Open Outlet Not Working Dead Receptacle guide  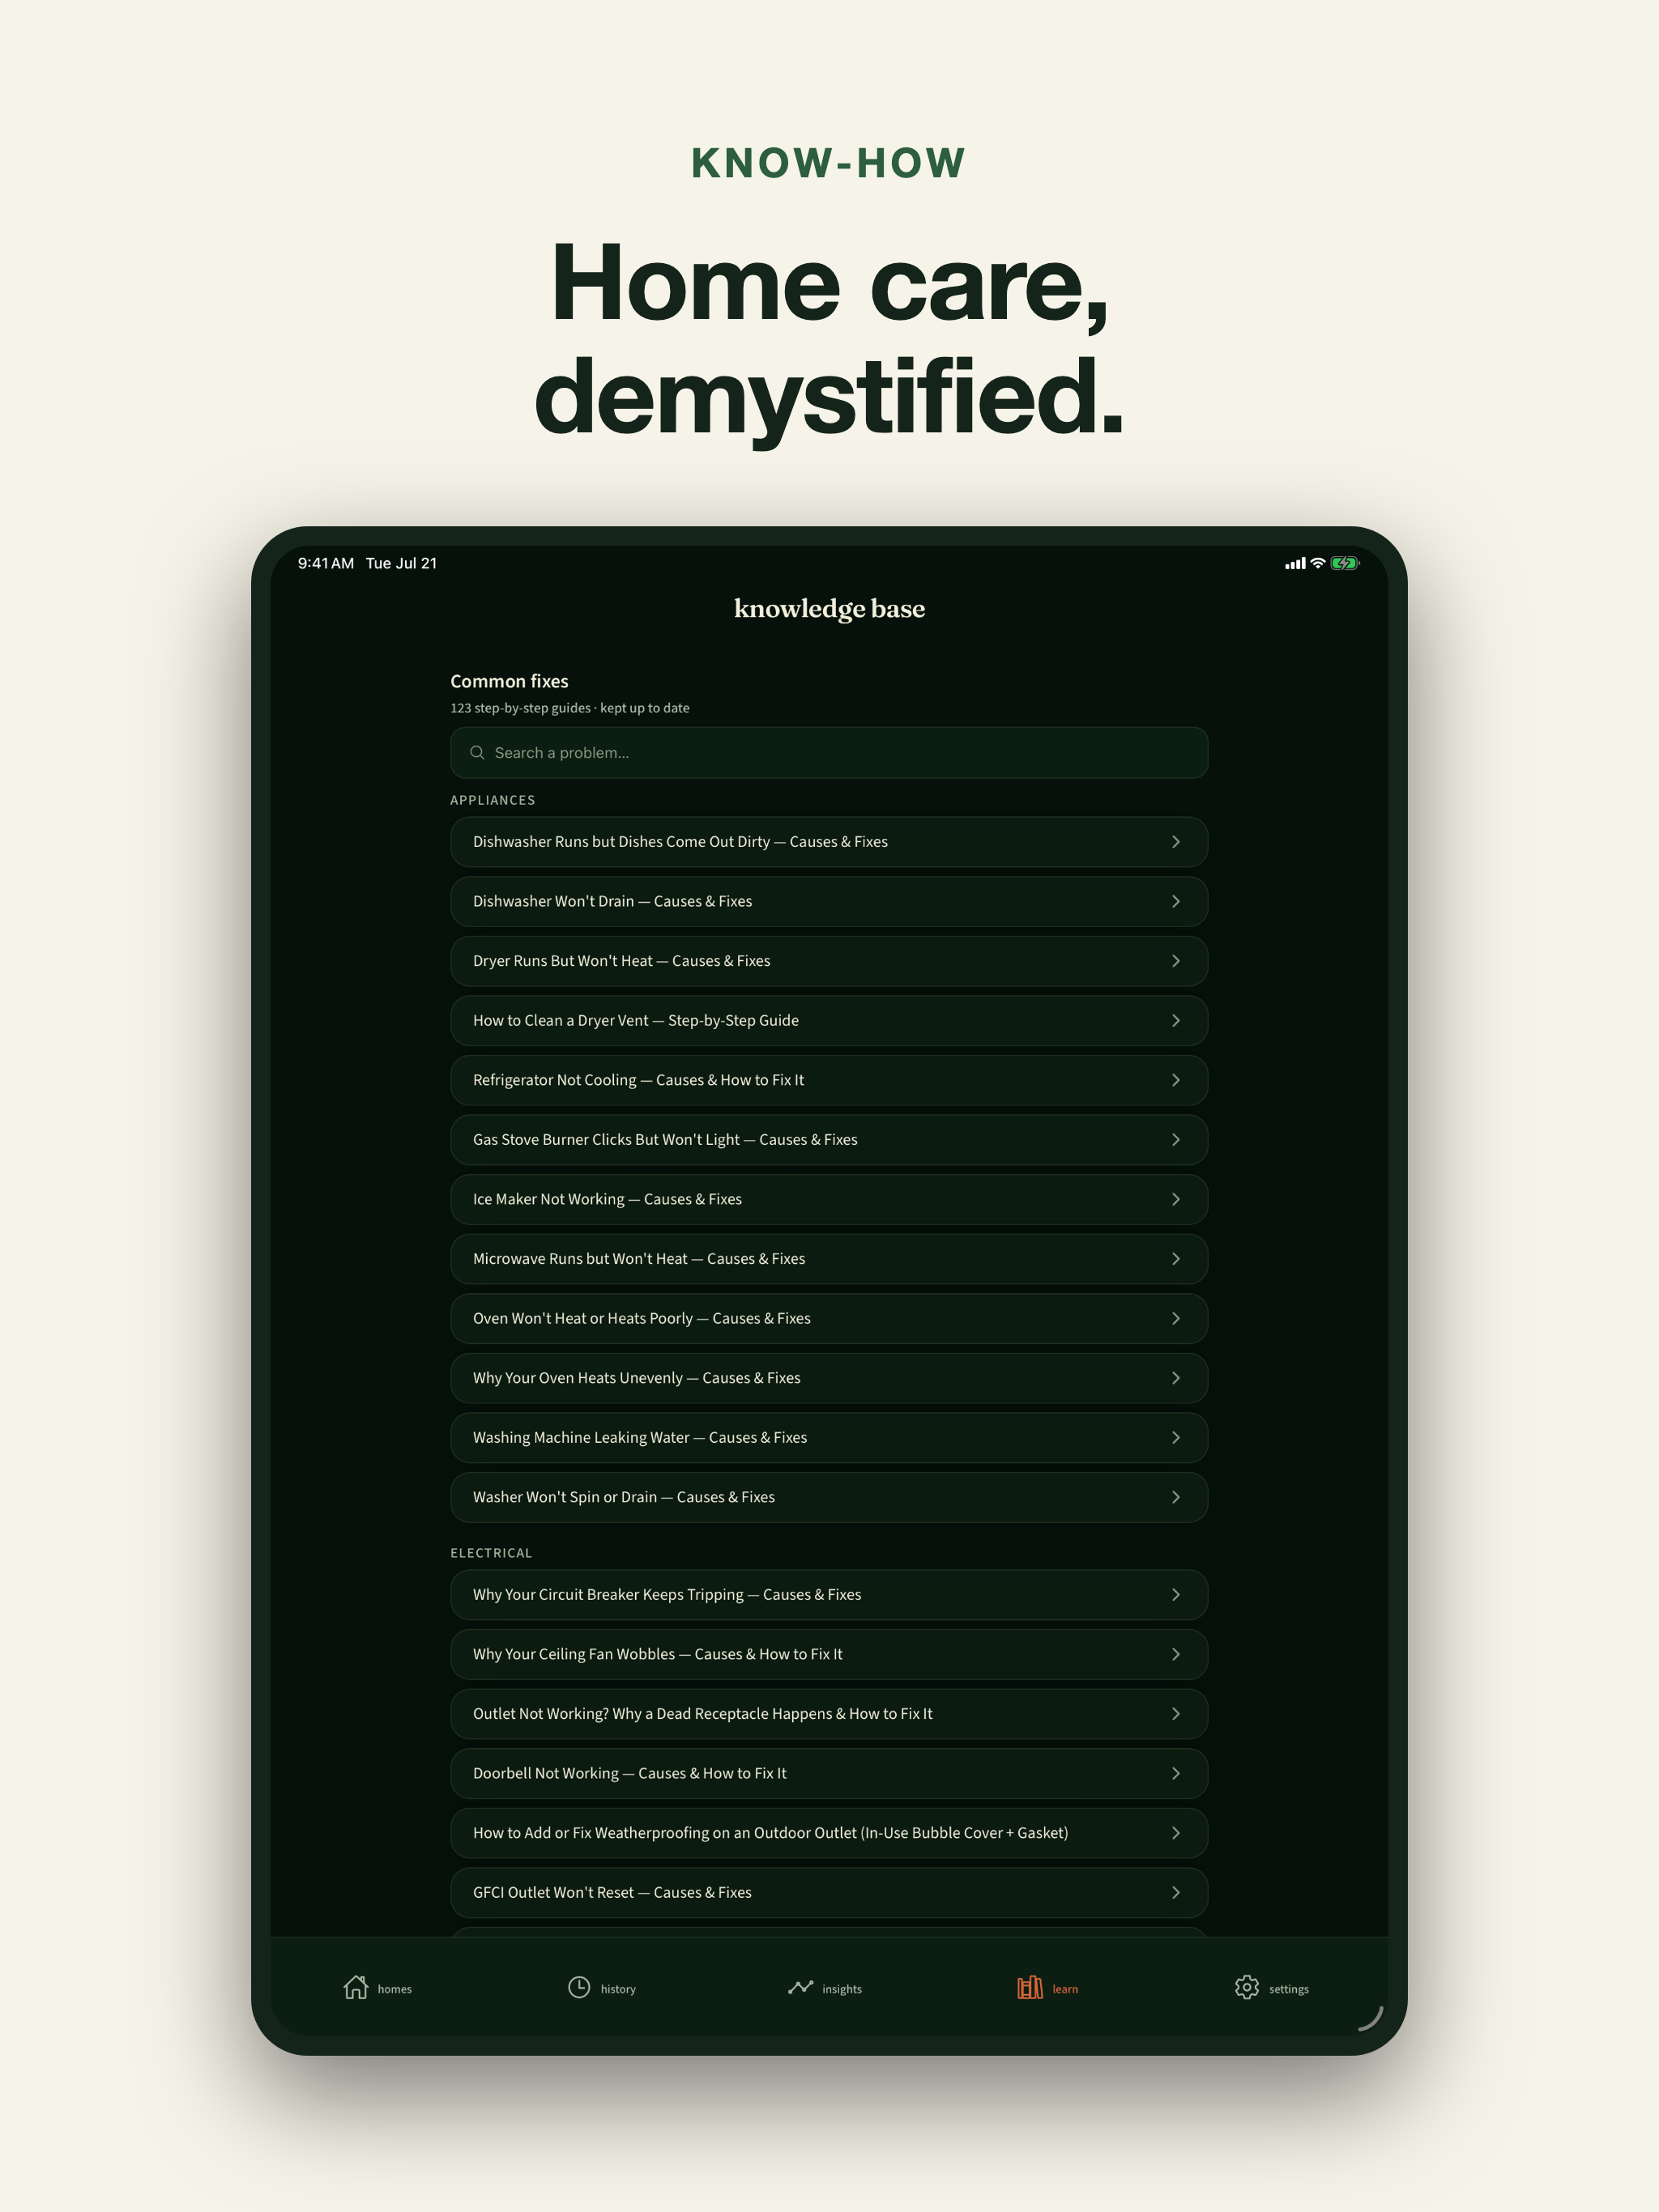(829, 1714)
